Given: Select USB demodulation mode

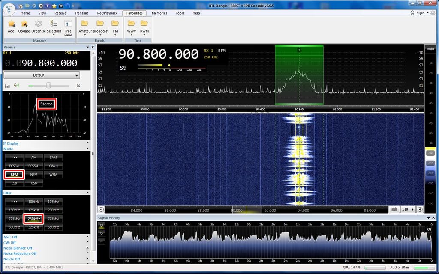Looking at the screenshot, I should click(34, 183).
